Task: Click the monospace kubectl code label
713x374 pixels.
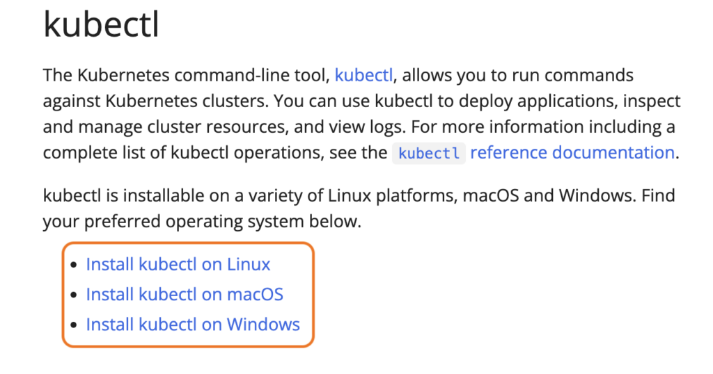Action: [429, 153]
